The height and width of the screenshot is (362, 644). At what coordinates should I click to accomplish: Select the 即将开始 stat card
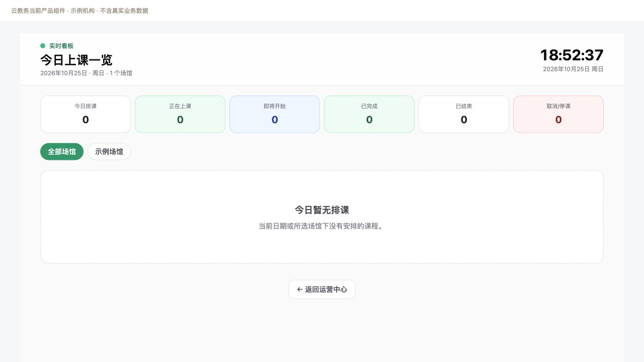275,114
